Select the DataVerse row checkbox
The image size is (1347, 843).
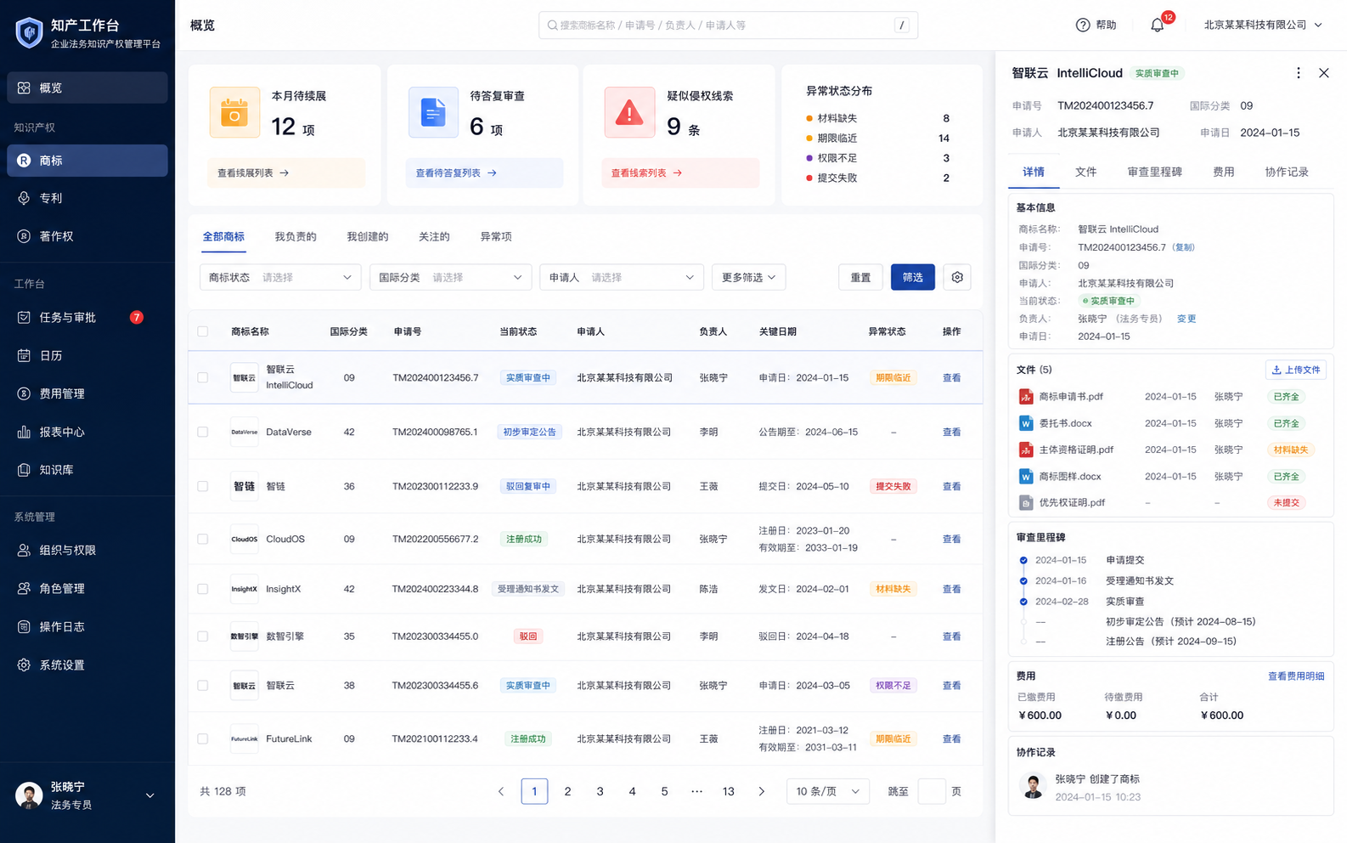[x=203, y=432]
